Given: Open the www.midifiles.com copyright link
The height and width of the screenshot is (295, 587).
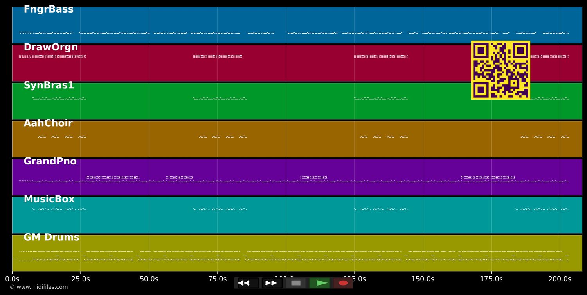Looking at the screenshot, I should (x=39, y=287).
